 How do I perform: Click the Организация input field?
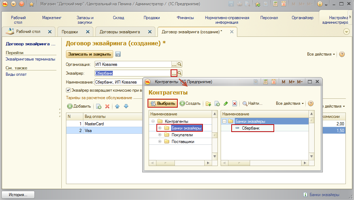(133, 64)
